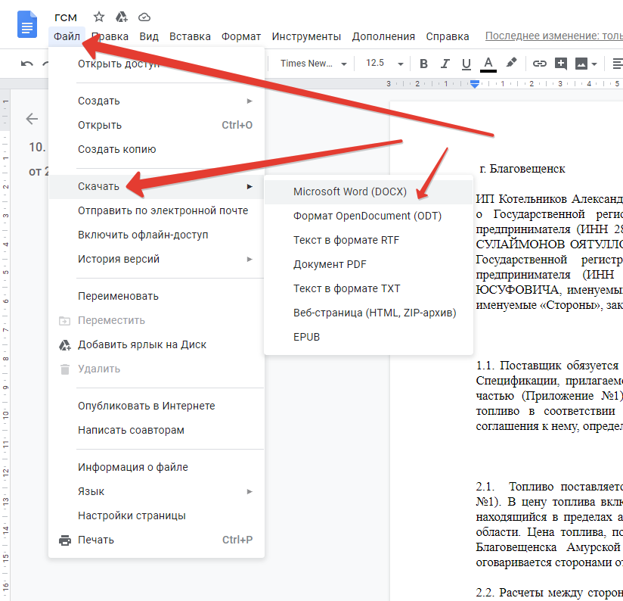Click the add comment icon
Image resolution: width=623 pixels, height=601 pixels.
coord(560,64)
